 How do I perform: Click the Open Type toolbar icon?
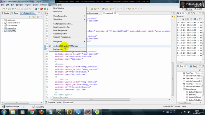103,9
